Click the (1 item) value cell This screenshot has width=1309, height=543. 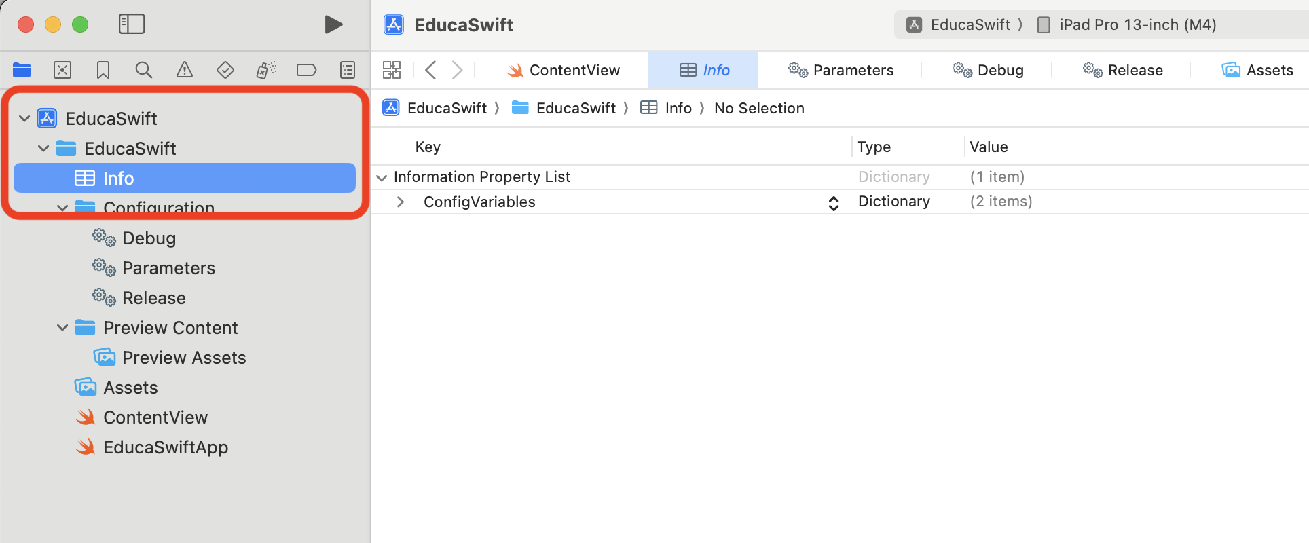pos(997,177)
